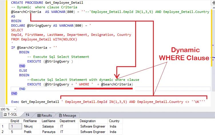Click the Pratik first name cell
215x135 pixels.
click(31, 132)
